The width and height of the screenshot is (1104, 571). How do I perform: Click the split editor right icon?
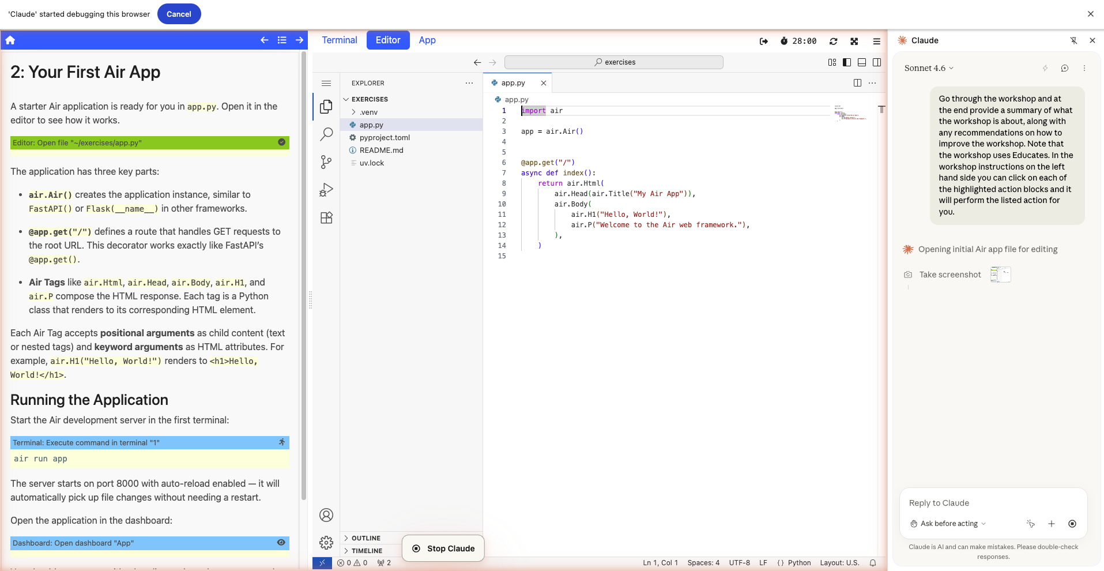tap(857, 83)
